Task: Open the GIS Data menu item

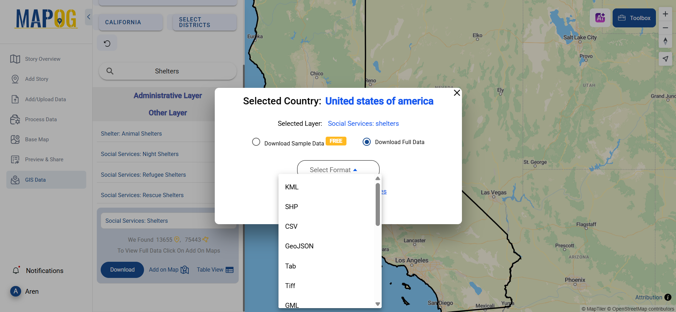Action: [35, 180]
